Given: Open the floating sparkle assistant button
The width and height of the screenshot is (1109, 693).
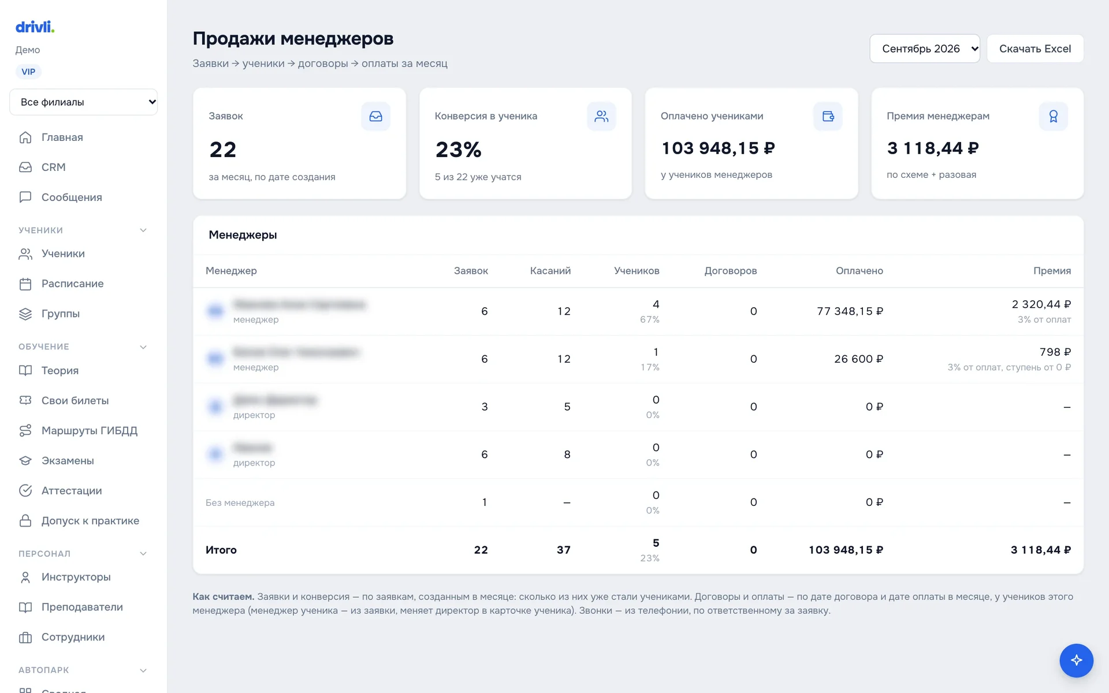Looking at the screenshot, I should (x=1076, y=660).
